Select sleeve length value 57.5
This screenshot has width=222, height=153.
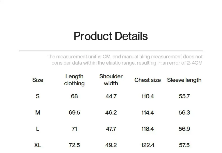[x=184, y=145]
